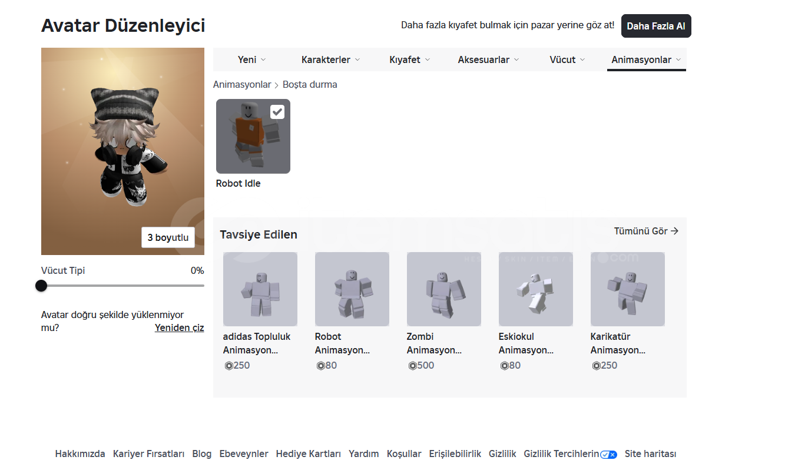Adjust the Vücut Tipi slider handle
The image size is (808, 460).
tap(41, 286)
